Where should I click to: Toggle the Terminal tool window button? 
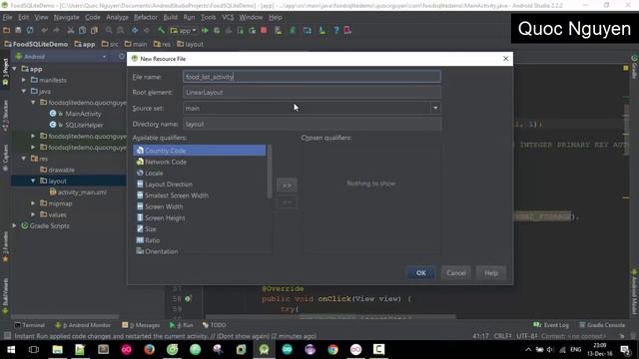pyautogui.click(x=29, y=325)
